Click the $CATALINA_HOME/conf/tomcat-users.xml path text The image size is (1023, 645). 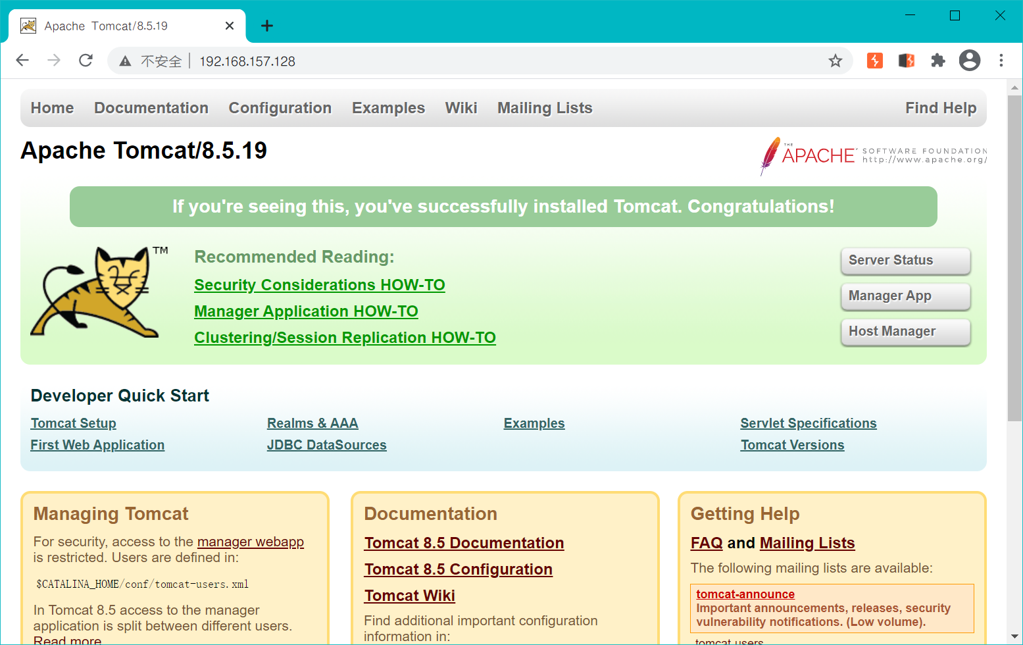point(143,584)
